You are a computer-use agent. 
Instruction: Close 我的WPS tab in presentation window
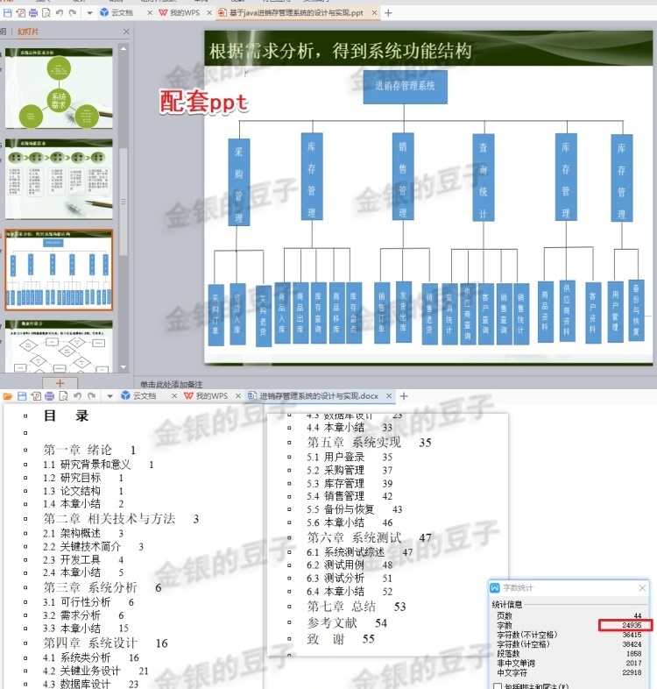(x=209, y=13)
